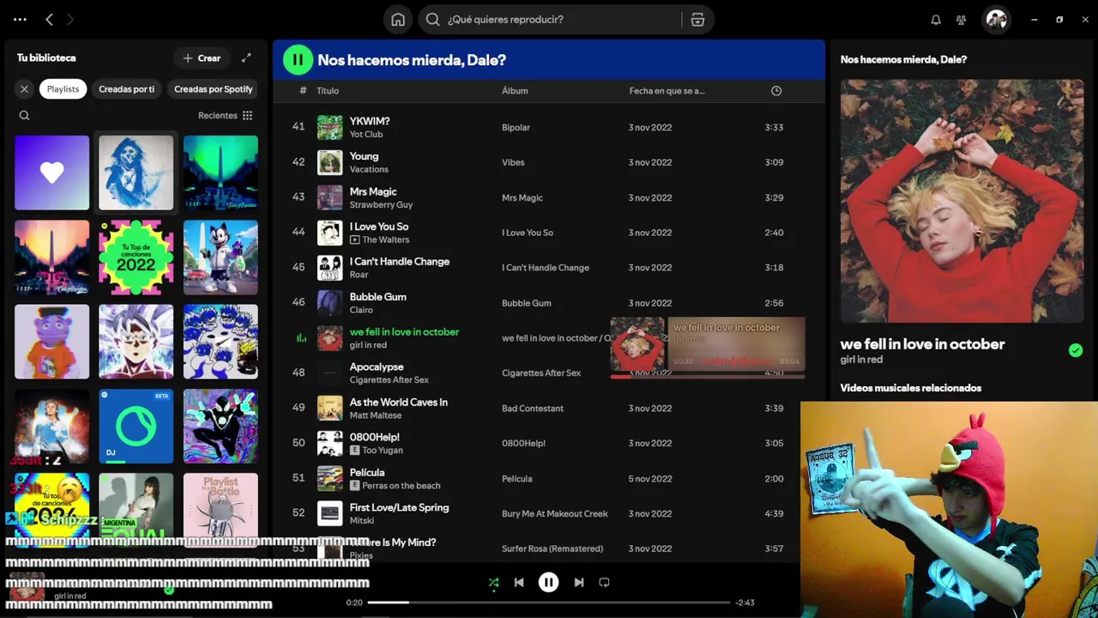Select Creadas por Spotify filter
The height and width of the screenshot is (618, 1098).
[214, 88]
